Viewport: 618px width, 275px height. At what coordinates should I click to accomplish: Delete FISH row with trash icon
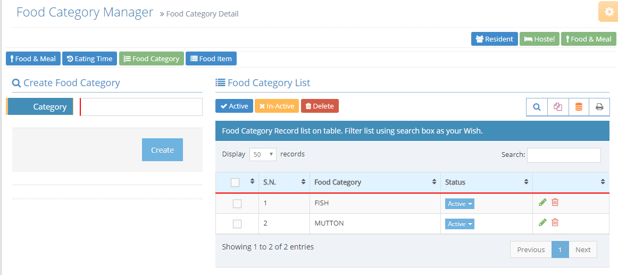click(x=555, y=202)
